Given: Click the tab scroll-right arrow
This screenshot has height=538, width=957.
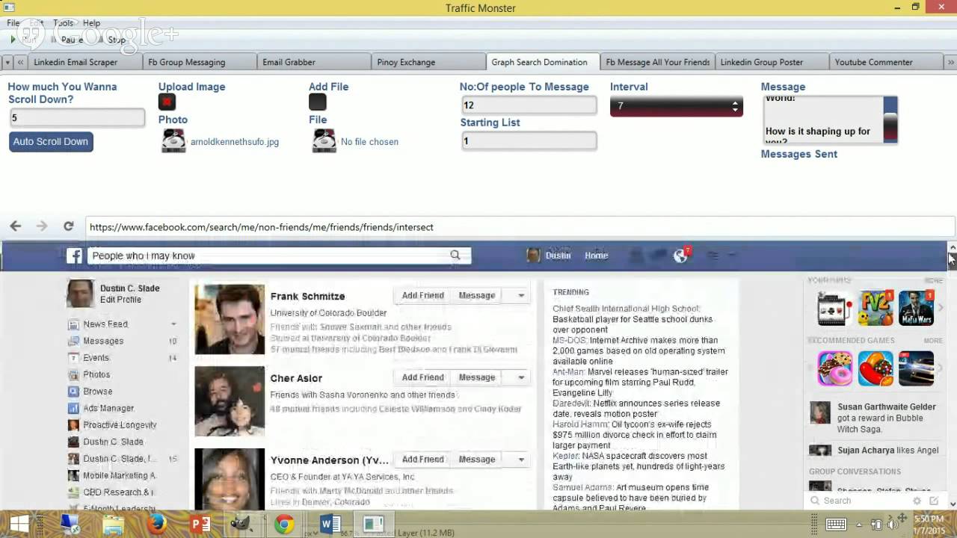Looking at the screenshot, I should point(951,62).
